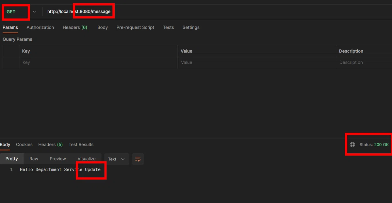Viewport: 392px width, 203px height.
Task: Go to the Pre-request Script tab
Action: [x=135, y=27]
